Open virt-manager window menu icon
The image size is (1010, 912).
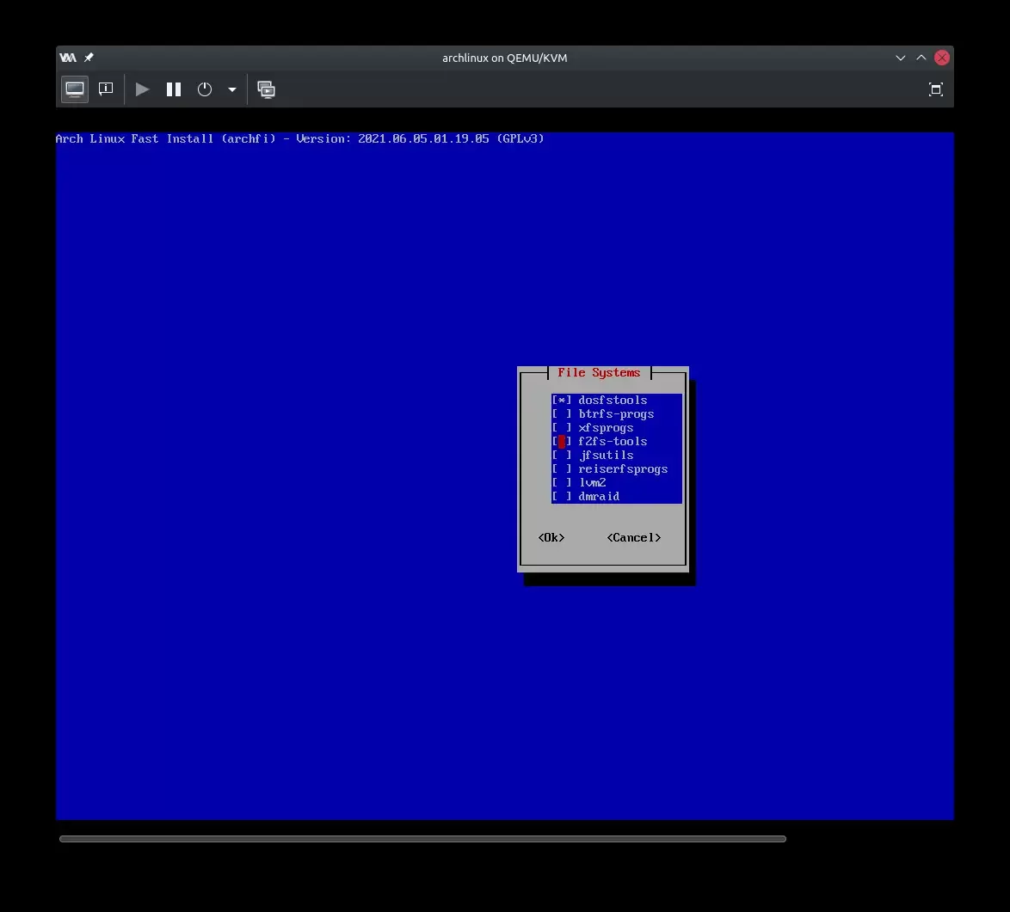click(68, 58)
